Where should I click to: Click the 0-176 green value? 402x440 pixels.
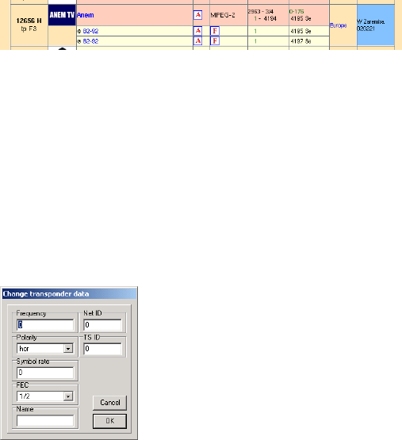[297, 12]
